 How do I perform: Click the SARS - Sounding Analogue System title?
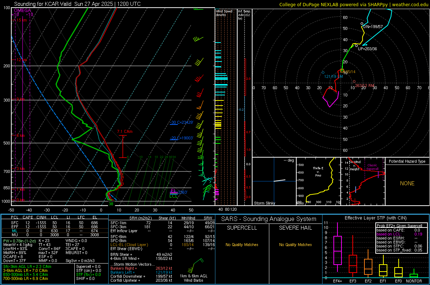[x=269, y=219]
